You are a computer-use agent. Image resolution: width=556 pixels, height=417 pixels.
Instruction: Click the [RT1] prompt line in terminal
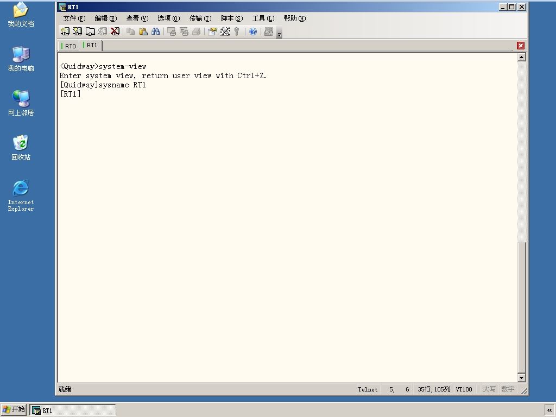point(70,94)
